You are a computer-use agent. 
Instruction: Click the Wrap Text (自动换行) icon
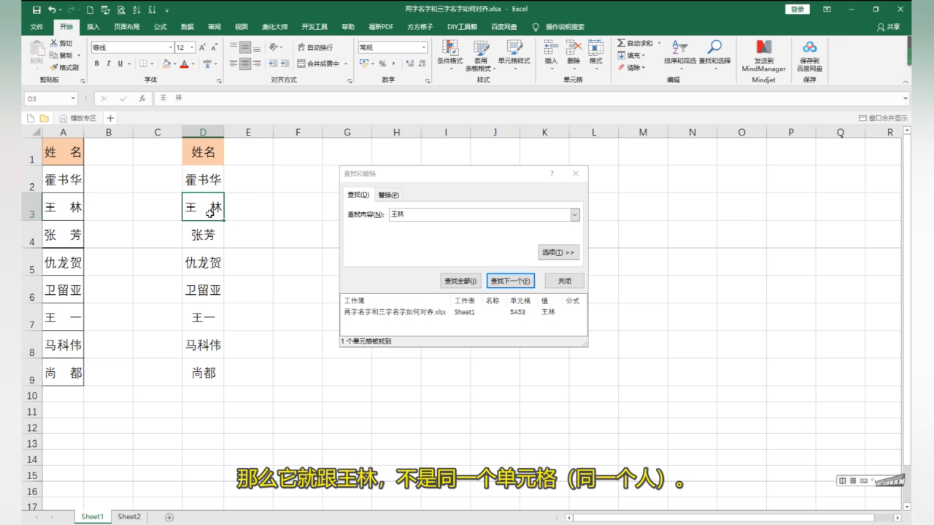coord(301,47)
